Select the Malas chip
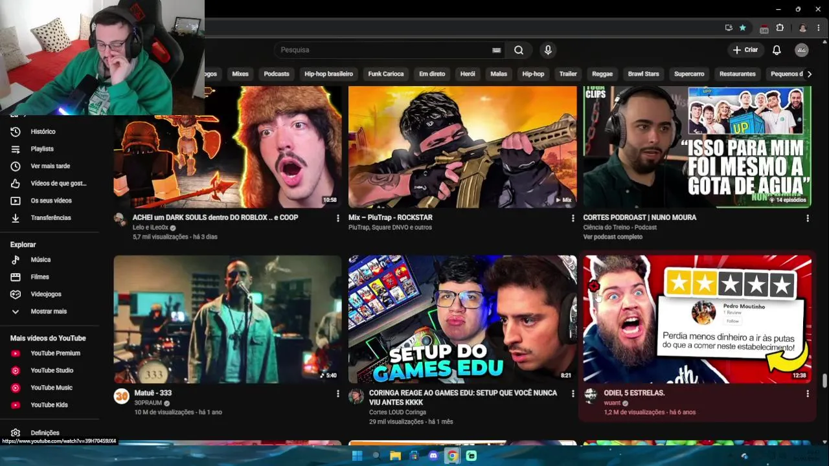829x466 pixels. coord(499,74)
